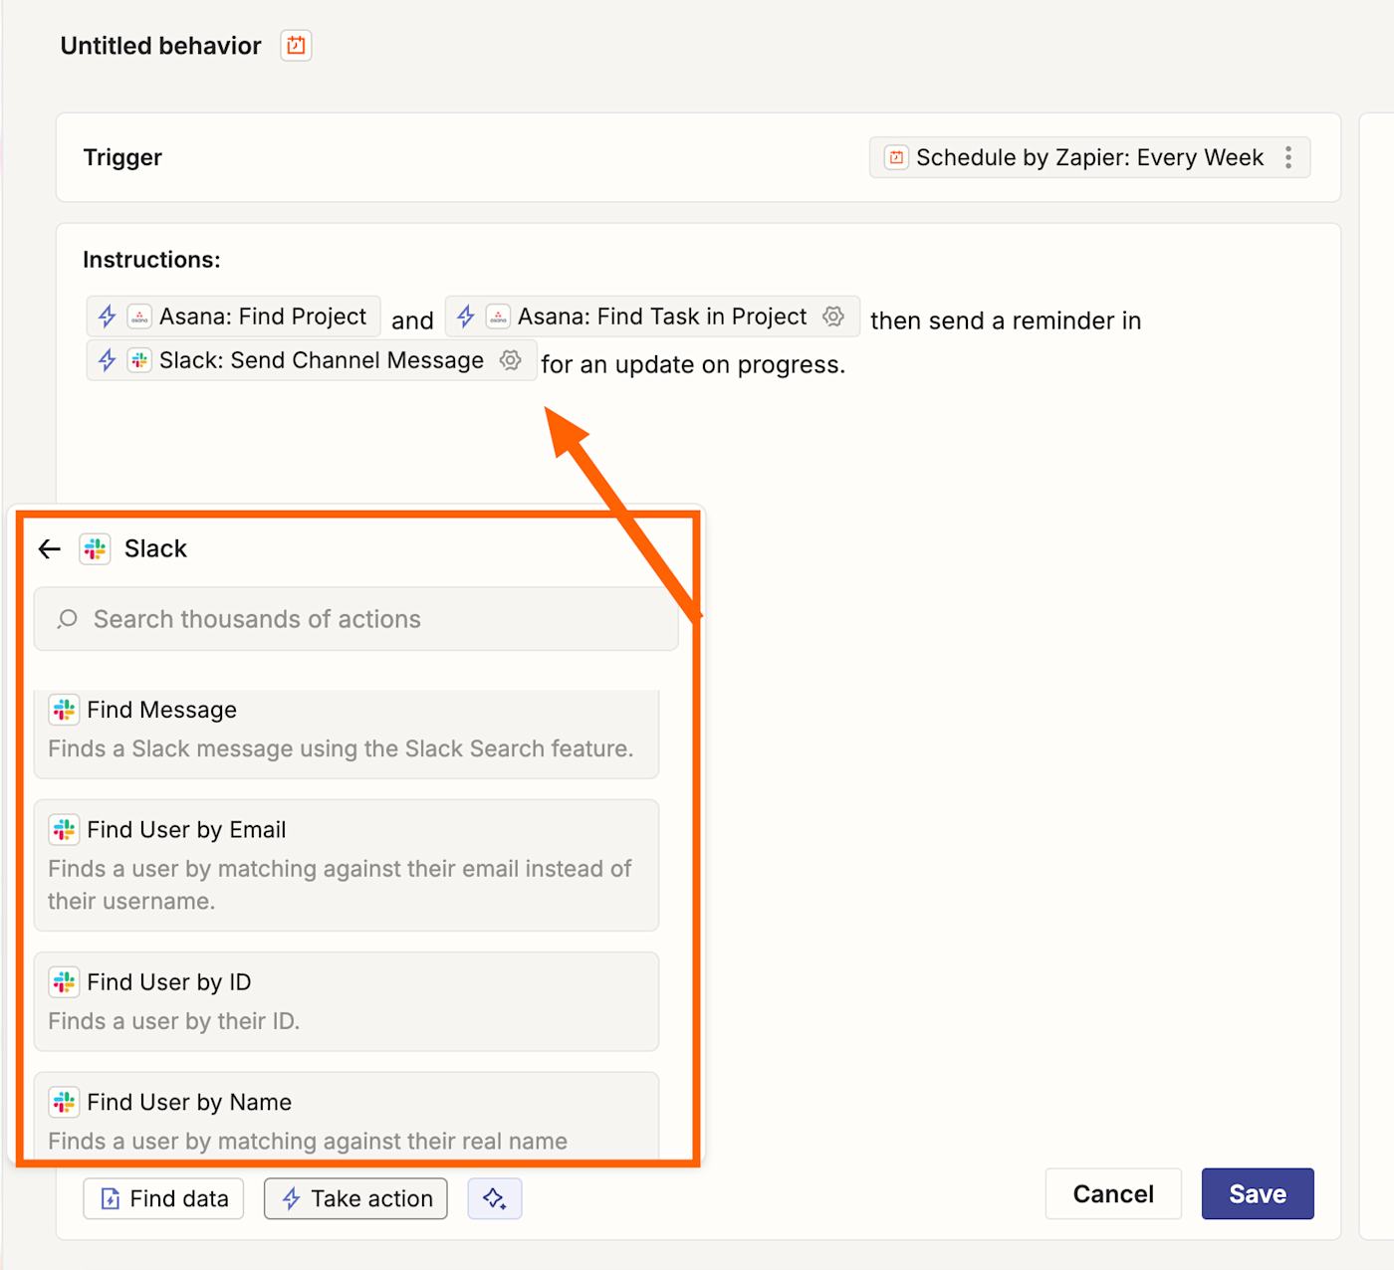Click the Take action button

tap(355, 1198)
